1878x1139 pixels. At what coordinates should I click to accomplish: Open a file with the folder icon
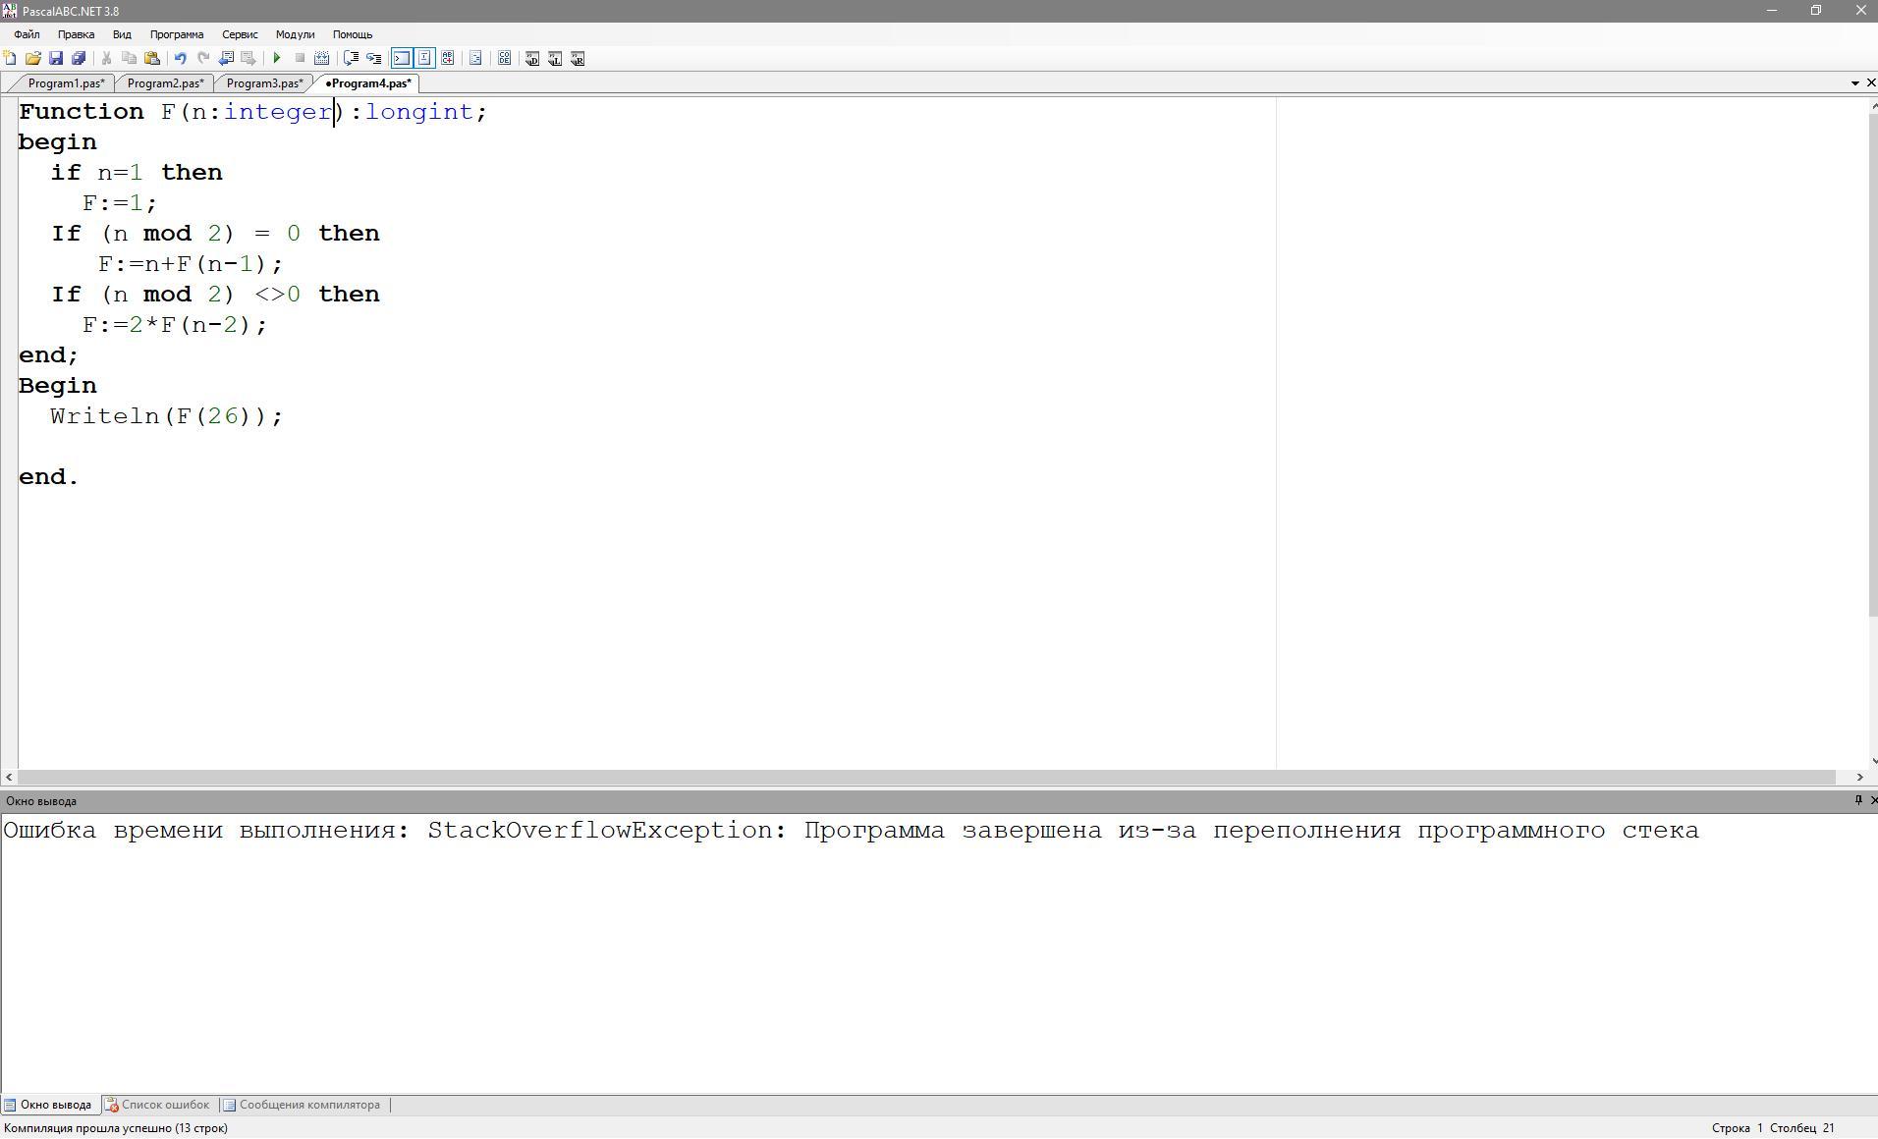[33, 59]
